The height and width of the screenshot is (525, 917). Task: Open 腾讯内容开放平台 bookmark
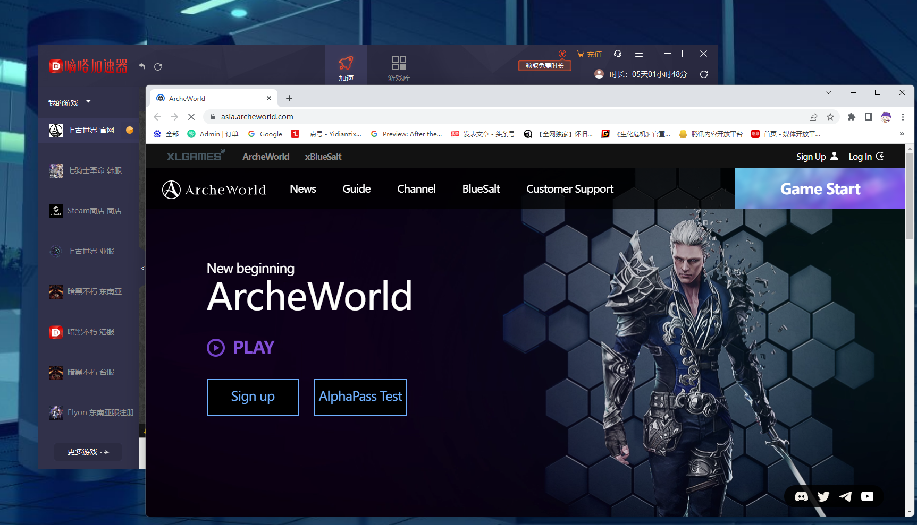coord(711,134)
